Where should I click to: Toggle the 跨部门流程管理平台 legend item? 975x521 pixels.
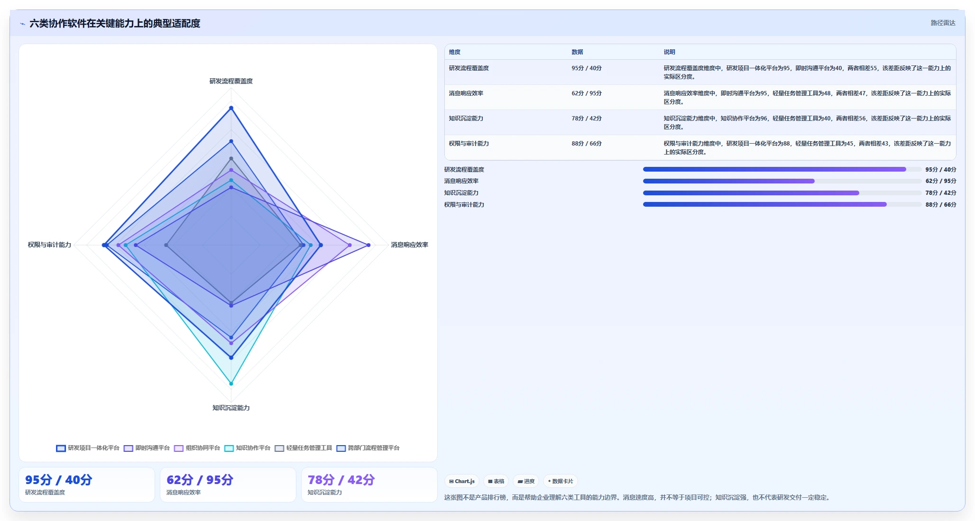(x=368, y=448)
